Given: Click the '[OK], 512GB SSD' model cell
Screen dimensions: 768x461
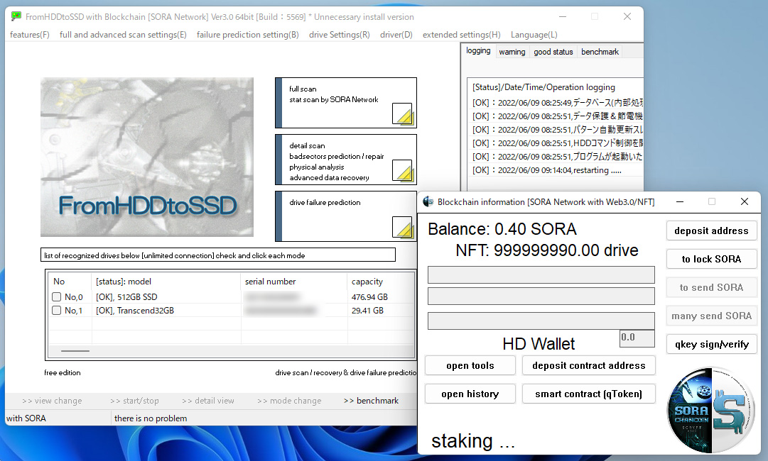Looking at the screenshot, I should [x=127, y=296].
